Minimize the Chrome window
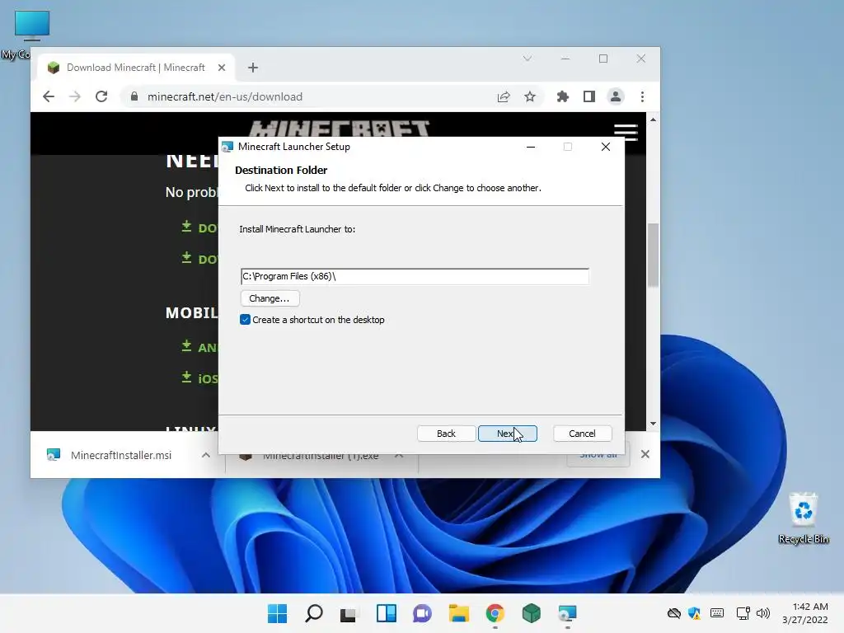 click(x=565, y=59)
